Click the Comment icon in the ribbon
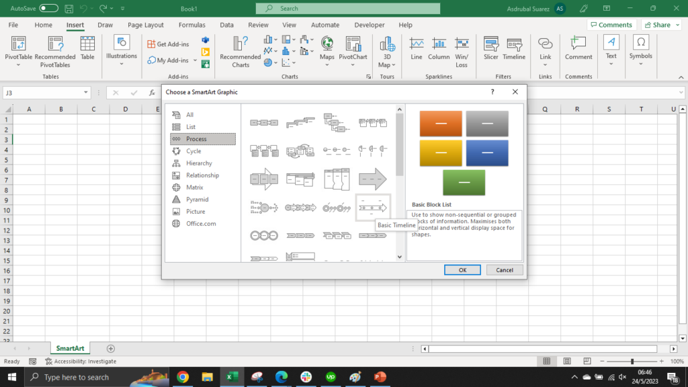 (x=578, y=50)
